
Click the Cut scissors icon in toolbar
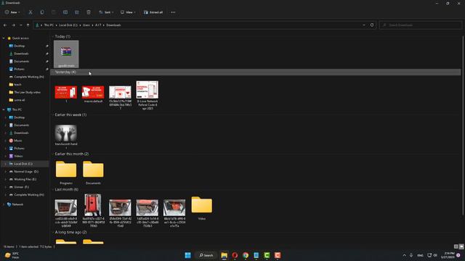point(31,12)
